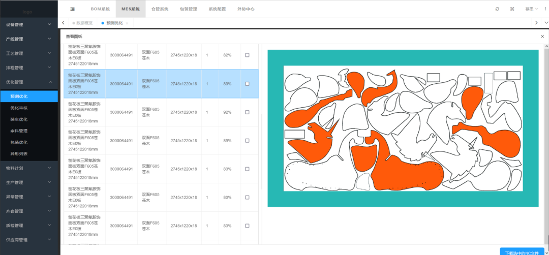Open the three-dot more options menu
The width and height of the screenshot is (549, 255).
[x=545, y=9]
